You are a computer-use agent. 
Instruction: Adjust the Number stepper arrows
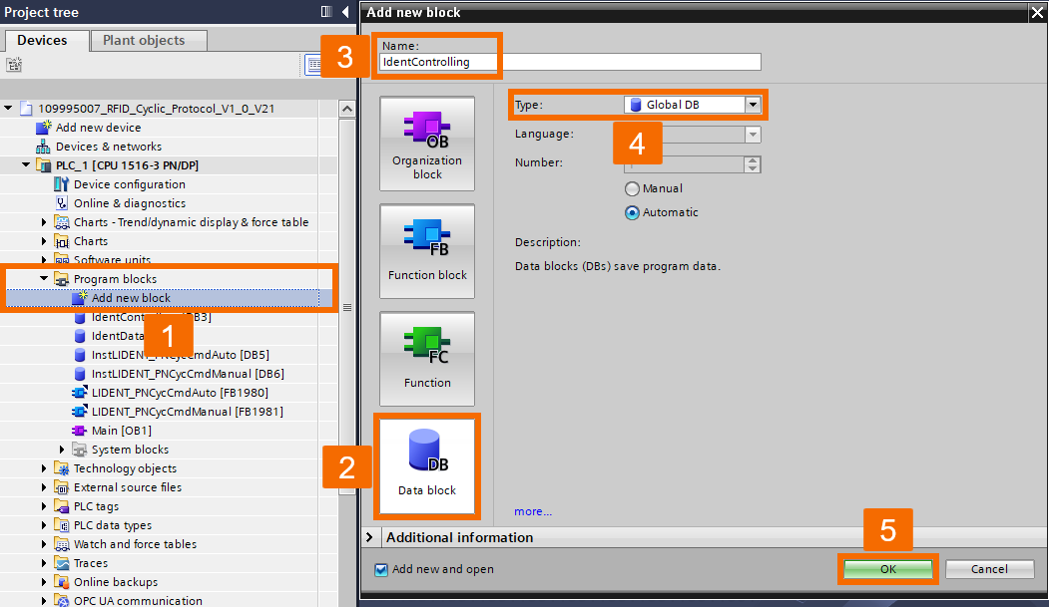[x=753, y=164]
